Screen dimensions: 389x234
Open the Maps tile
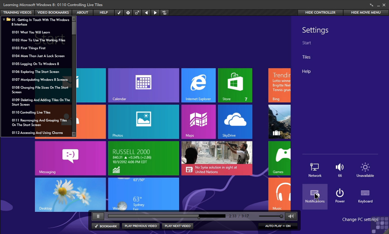(x=198, y=122)
